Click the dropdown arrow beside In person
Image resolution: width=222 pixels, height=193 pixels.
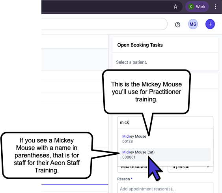208,167
